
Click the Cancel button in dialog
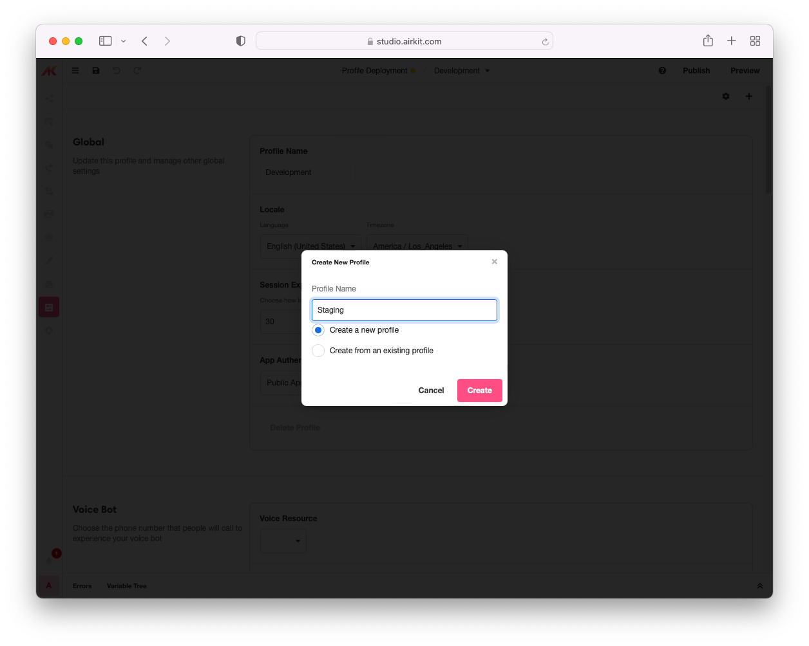pyautogui.click(x=431, y=391)
